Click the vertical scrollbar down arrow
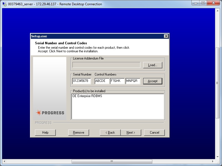 (x=218, y=157)
